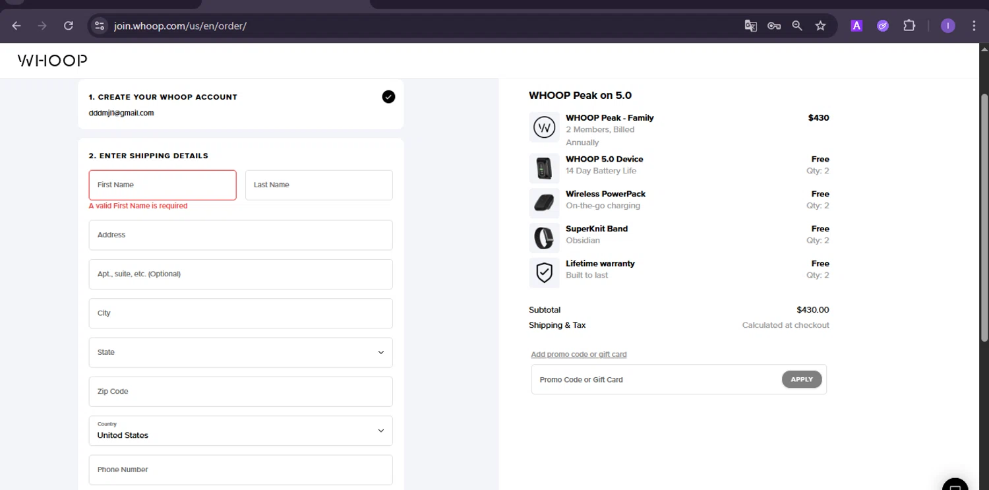
Task: Click the WHOOP logo
Action: click(52, 61)
